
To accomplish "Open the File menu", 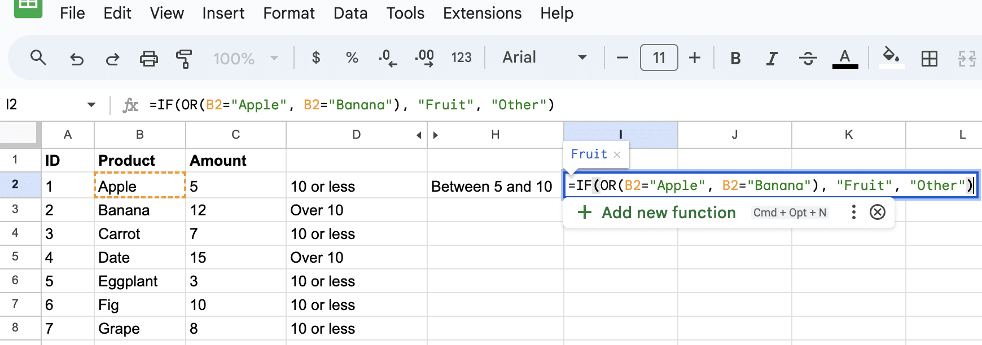I will click(x=72, y=13).
